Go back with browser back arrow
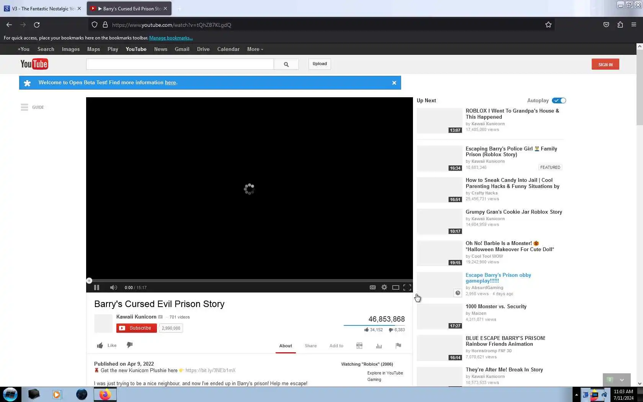Viewport: 643px width, 402px height. [x=9, y=25]
